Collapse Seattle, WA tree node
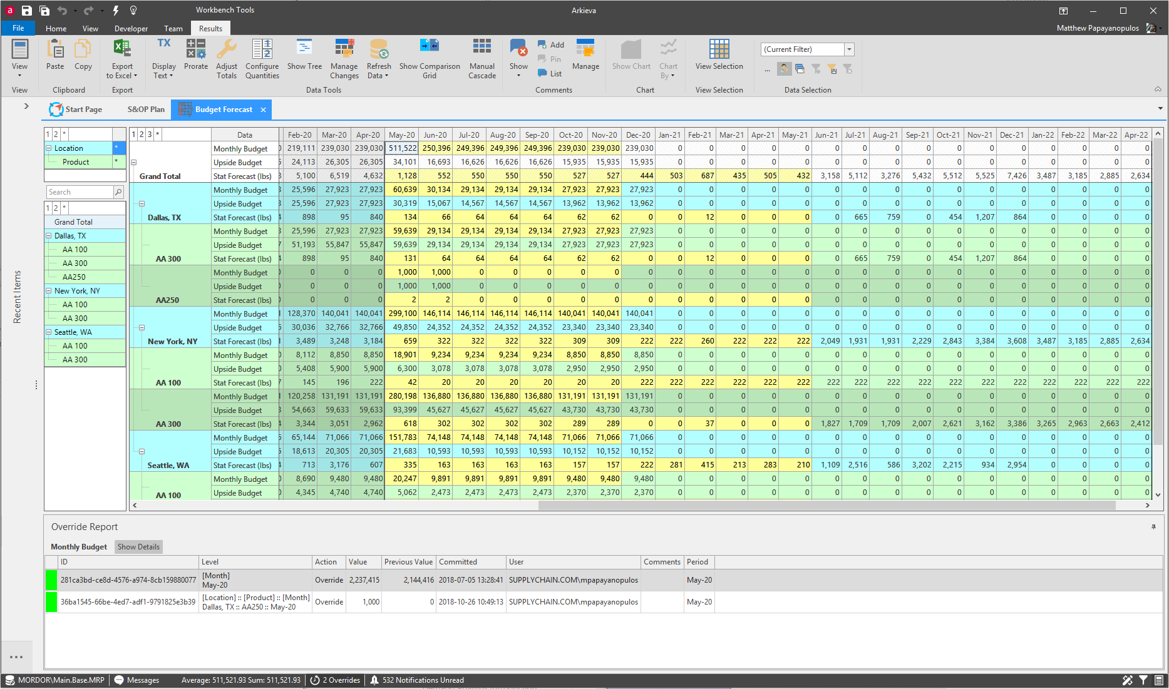 (x=49, y=332)
